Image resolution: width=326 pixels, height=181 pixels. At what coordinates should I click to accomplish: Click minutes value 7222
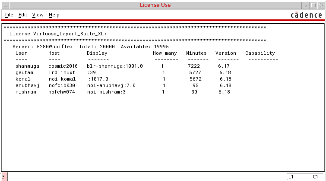tap(194, 66)
